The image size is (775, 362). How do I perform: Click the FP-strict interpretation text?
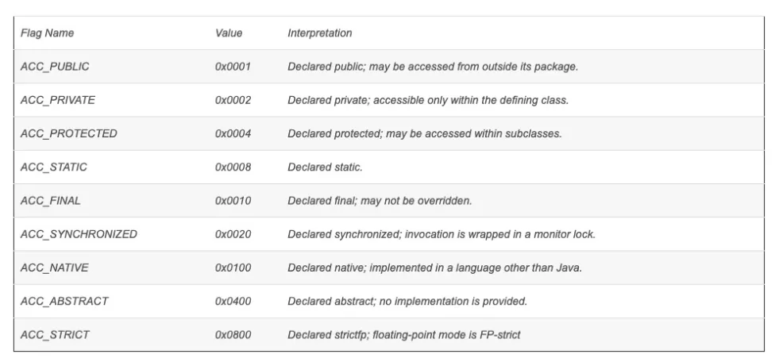pyautogui.click(x=404, y=335)
